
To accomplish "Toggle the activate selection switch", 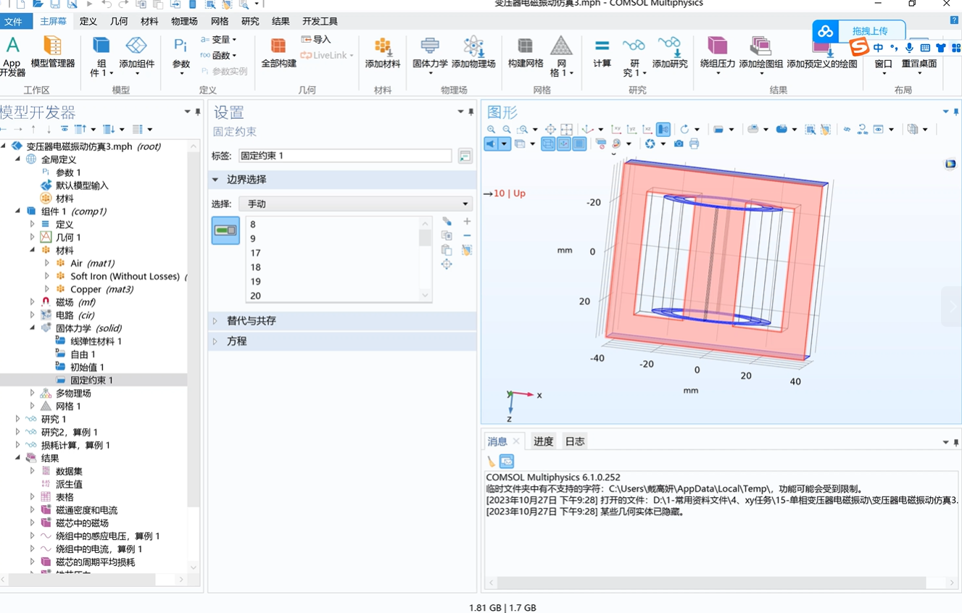I will point(225,230).
